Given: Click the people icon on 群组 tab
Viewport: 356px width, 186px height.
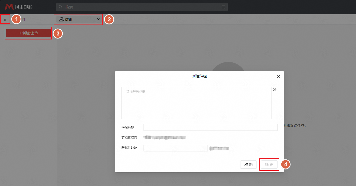Looking at the screenshot, I should point(61,19).
